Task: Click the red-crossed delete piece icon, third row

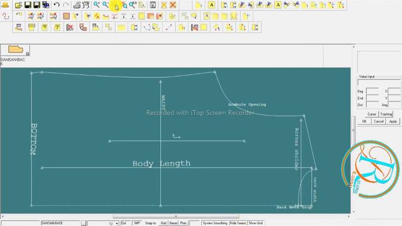Action: (x=70, y=27)
